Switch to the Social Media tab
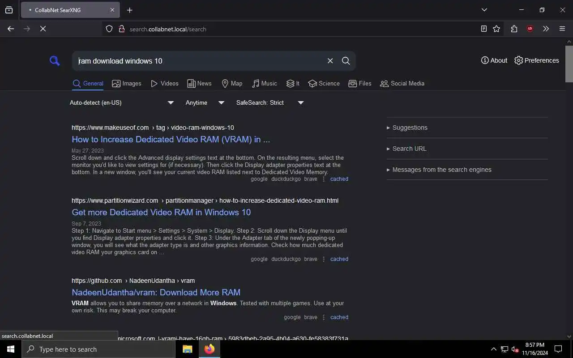The width and height of the screenshot is (573, 358). click(402, 83)
